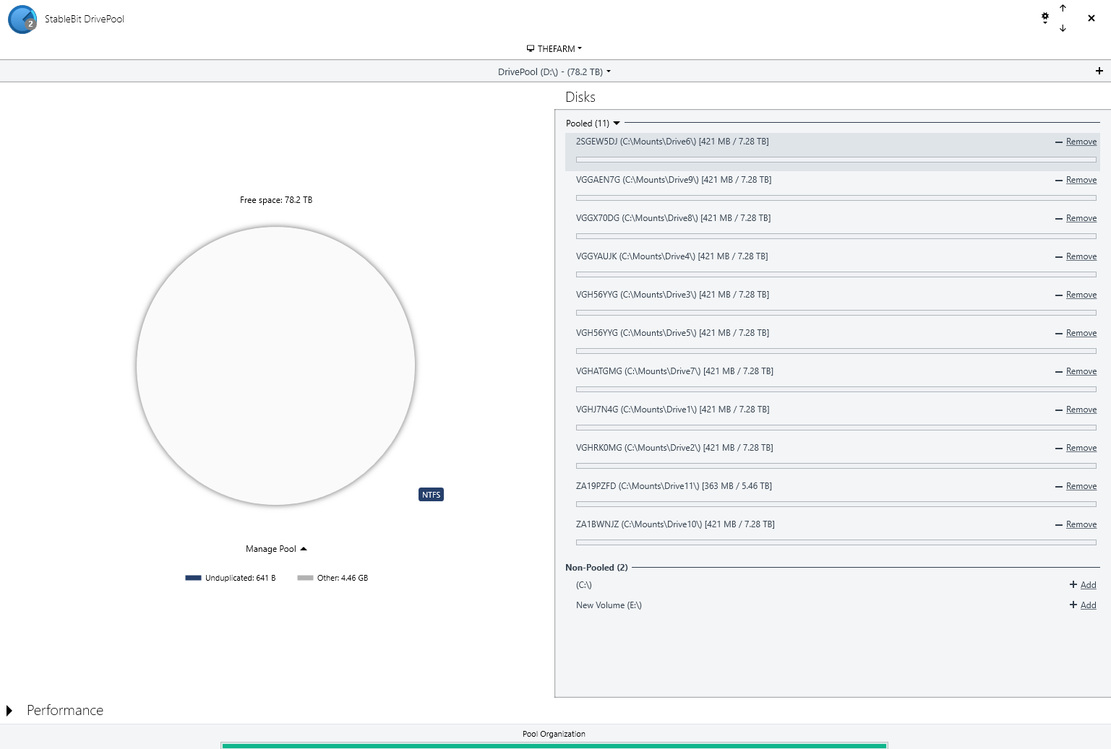Select the ZA1BWNJZ Drive10 disk row
This screenshot has width=1111, height=749.
pos(833,534)
